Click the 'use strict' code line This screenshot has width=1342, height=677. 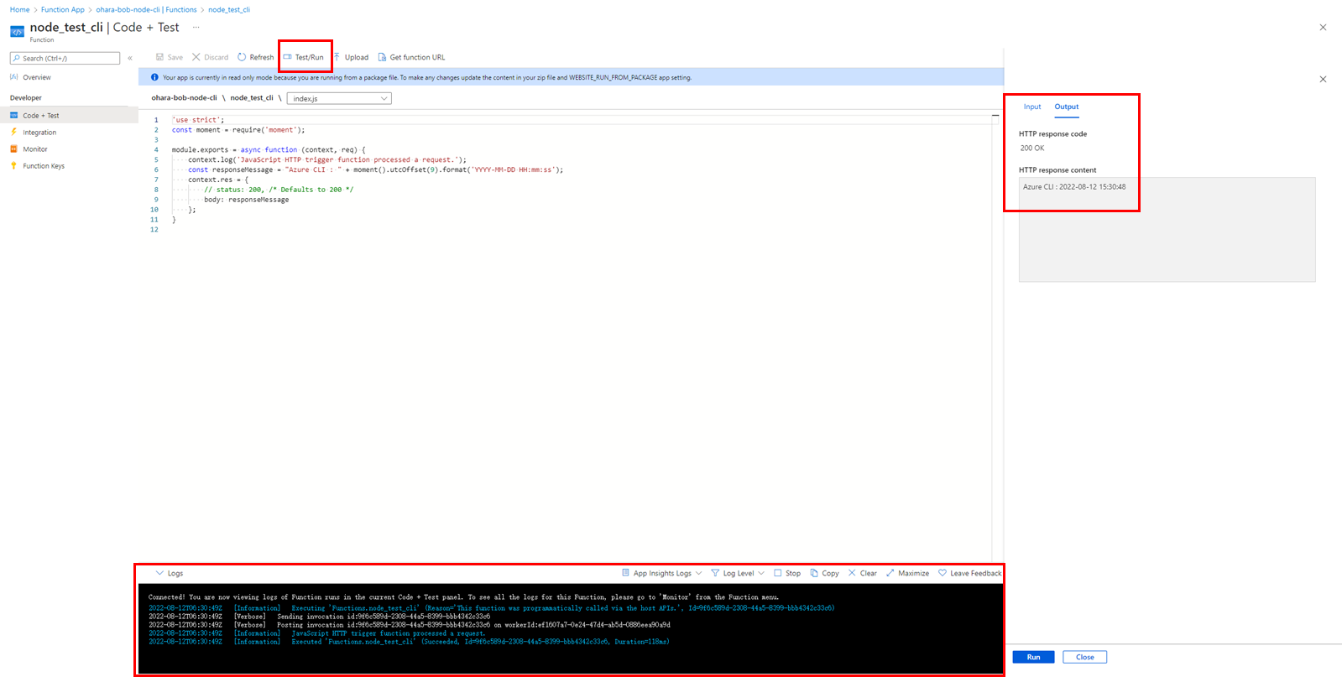[198, 120]
